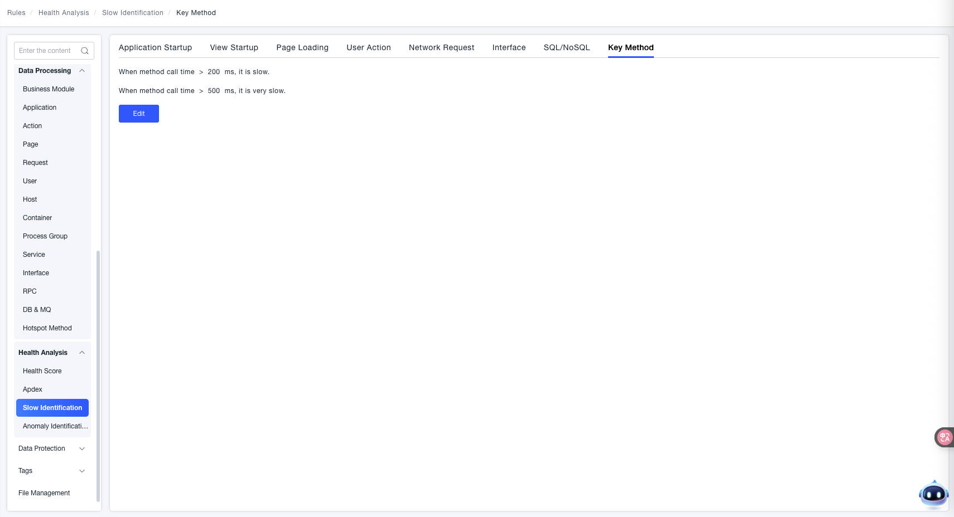Image resolution: width=954 pixels, height=517 pixels.
Task: Click the blue Edit button
Action: tap(139, 114)
